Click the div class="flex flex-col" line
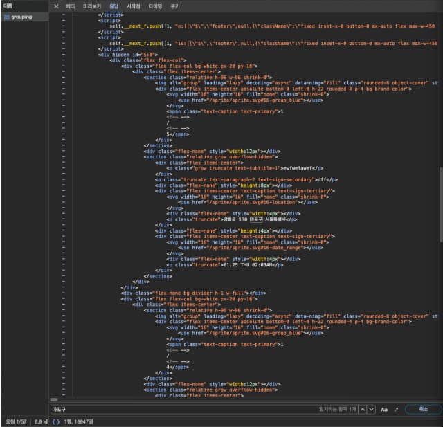The image size is (443, 427). (x=147, y=60)
